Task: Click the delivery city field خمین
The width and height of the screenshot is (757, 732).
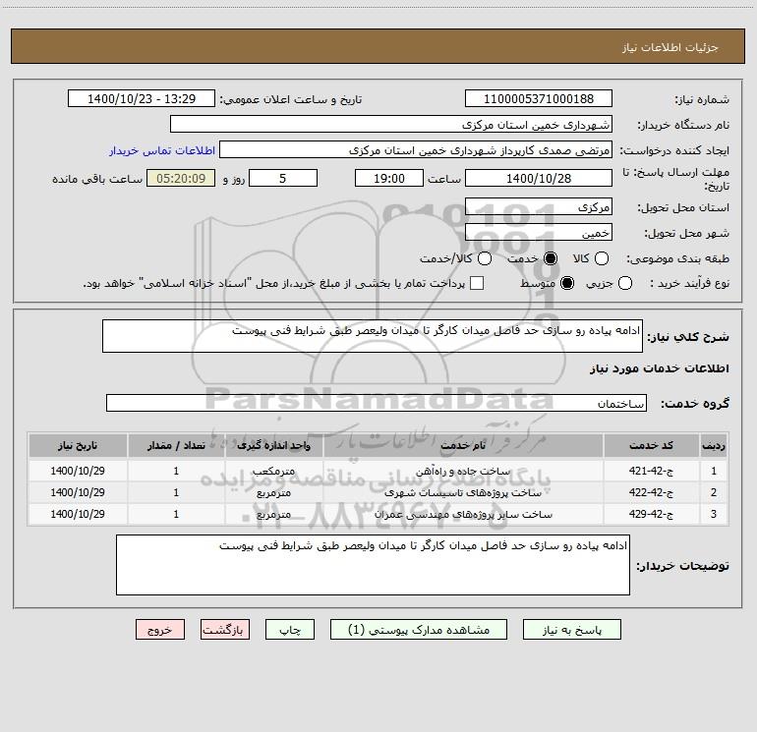Action: pos(539,233)
